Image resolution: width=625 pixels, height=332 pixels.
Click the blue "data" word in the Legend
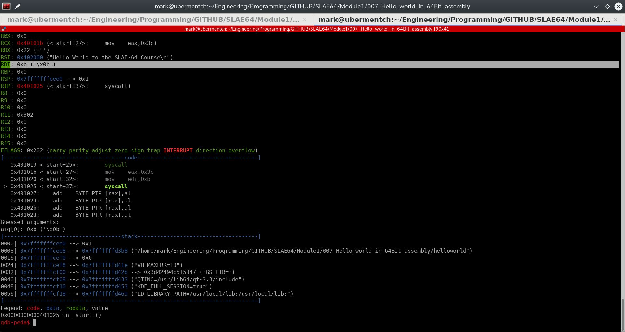53,308
